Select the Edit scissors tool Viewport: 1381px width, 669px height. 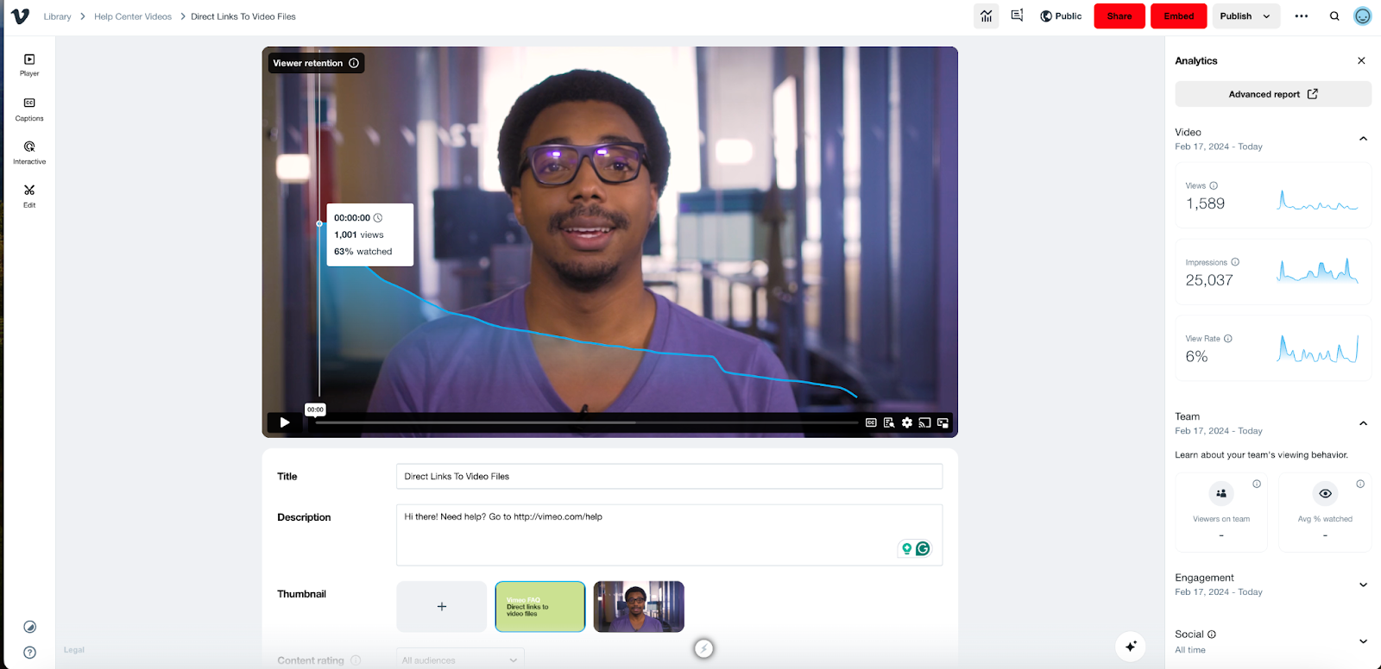point(29,196)
